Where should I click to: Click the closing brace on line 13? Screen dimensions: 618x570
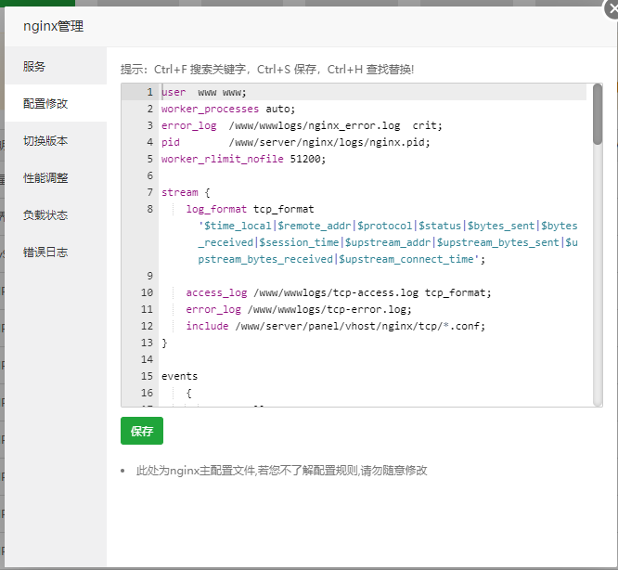[164, 343]
